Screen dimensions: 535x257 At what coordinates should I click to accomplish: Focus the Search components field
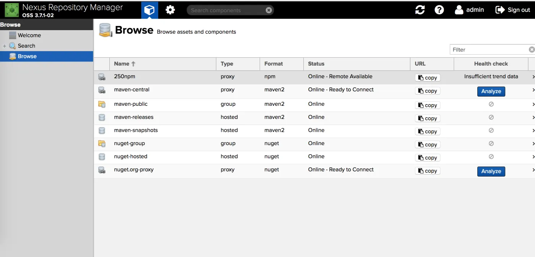pos(225,10)
